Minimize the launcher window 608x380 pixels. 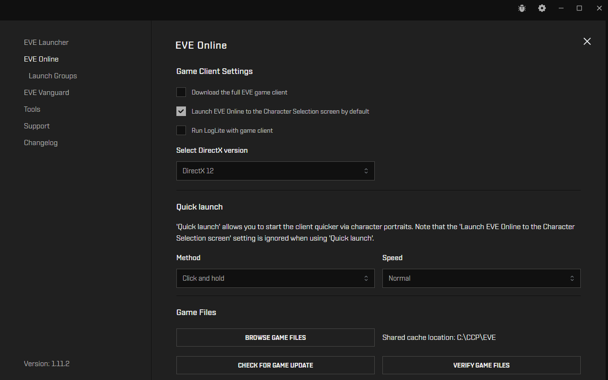[561, 8]
